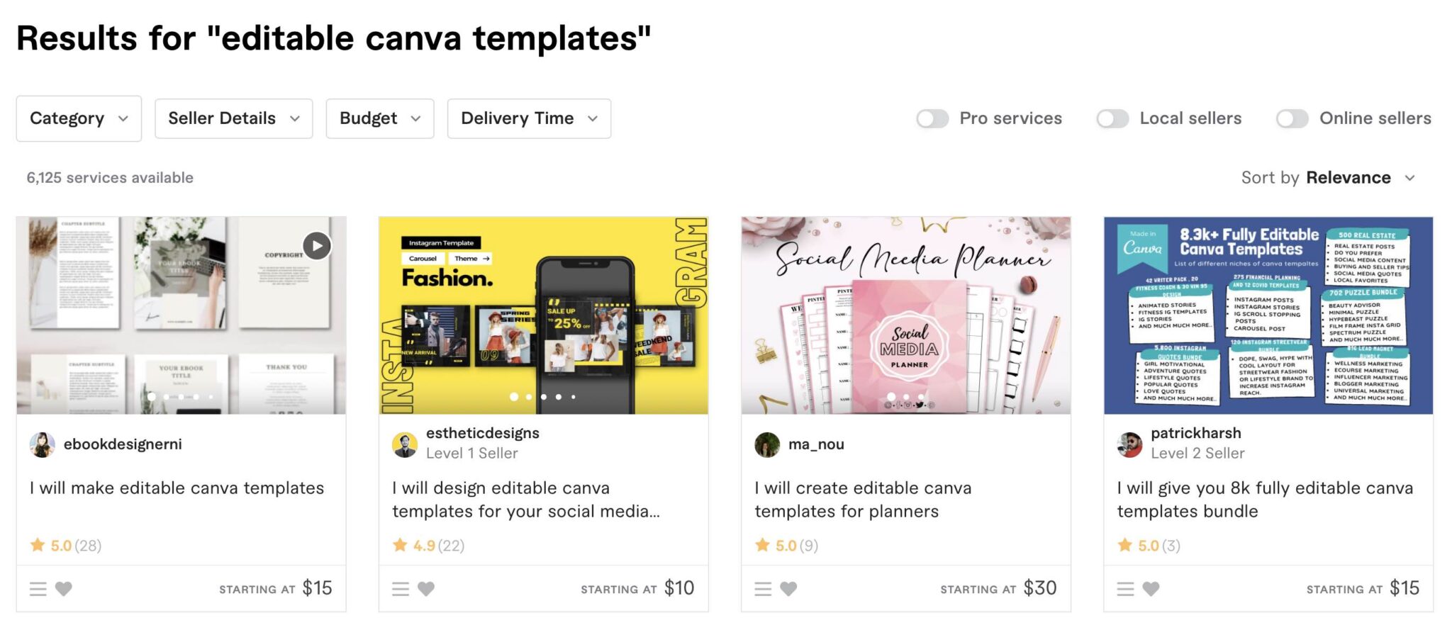Open 'I will make editable canva templates' gig
Screen dimensions: 1452x623
177,488
